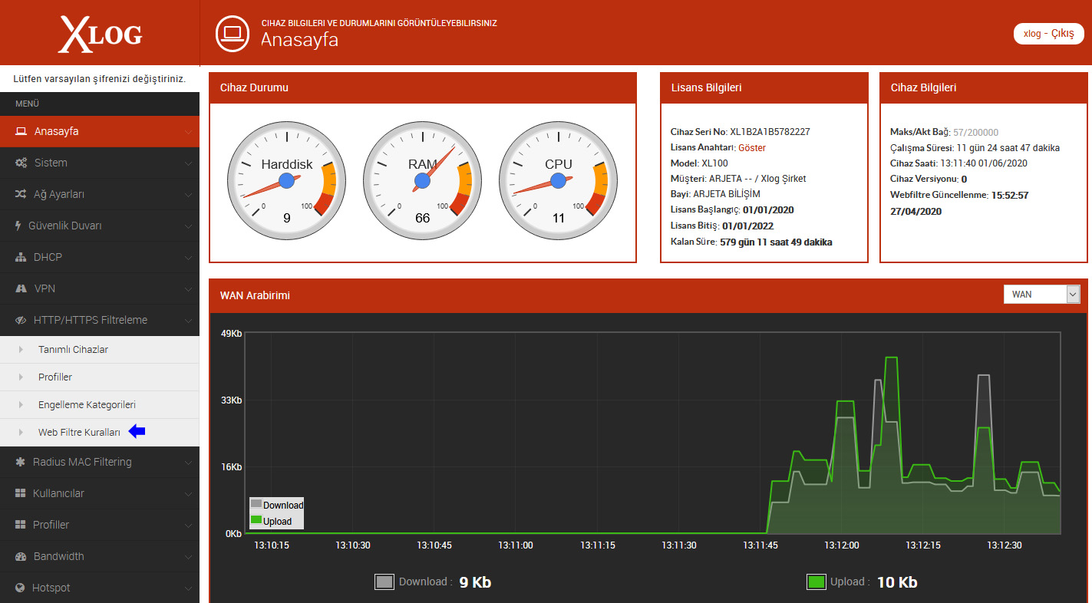Open Profiller under HTTP/HTTPS Filtreleme
This screenshot has width=1092, height=603.
click(100, 377)
